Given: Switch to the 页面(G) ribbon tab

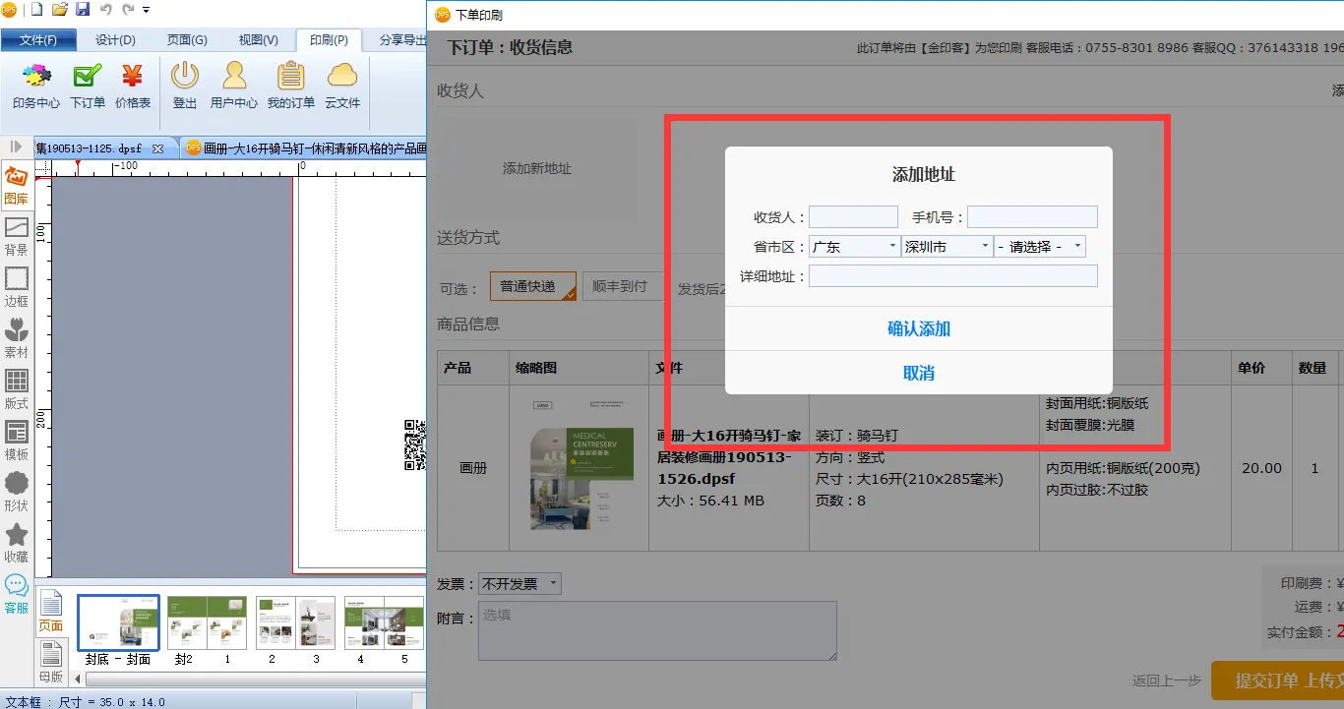Looking at the screenshot, I should 187,40.
